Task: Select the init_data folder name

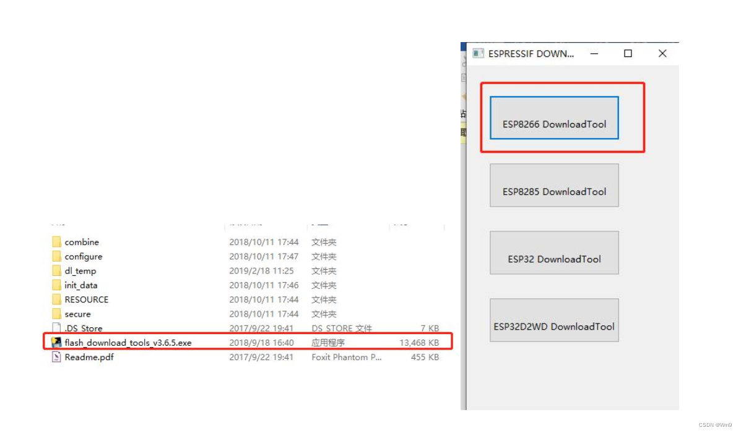Action: pyautogui.click(x=81, y=285)
